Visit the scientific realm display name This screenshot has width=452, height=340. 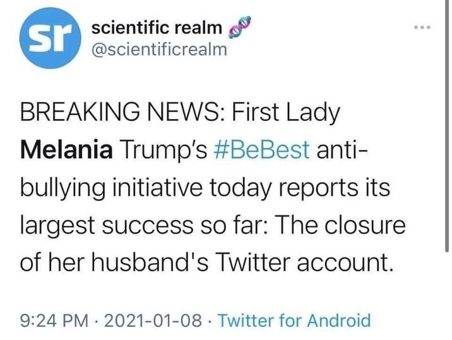coord(157,28)
